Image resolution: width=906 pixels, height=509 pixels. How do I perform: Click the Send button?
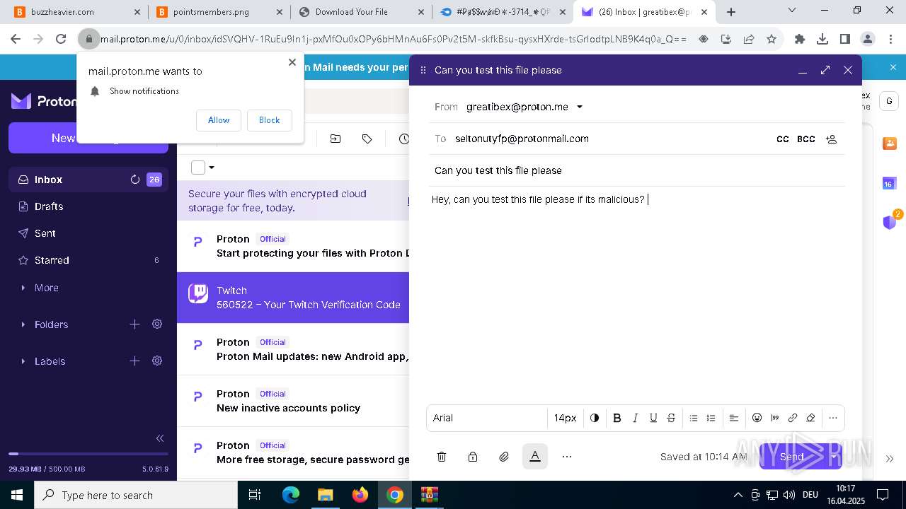tap(792, 457)
